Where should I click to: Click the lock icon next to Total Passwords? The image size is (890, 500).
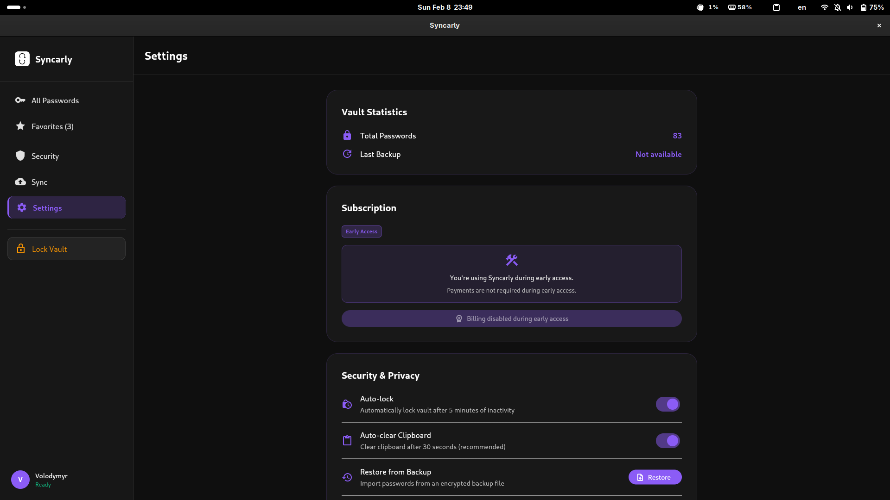pos(347,135)
